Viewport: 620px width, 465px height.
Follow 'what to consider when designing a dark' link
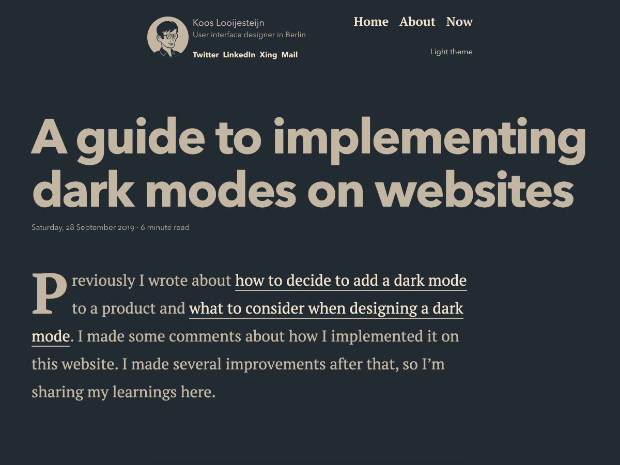(x=326, y=309)
